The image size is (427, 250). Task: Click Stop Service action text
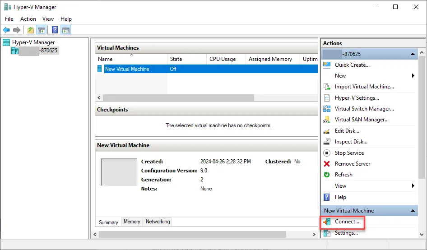click(x=349, y=153)
